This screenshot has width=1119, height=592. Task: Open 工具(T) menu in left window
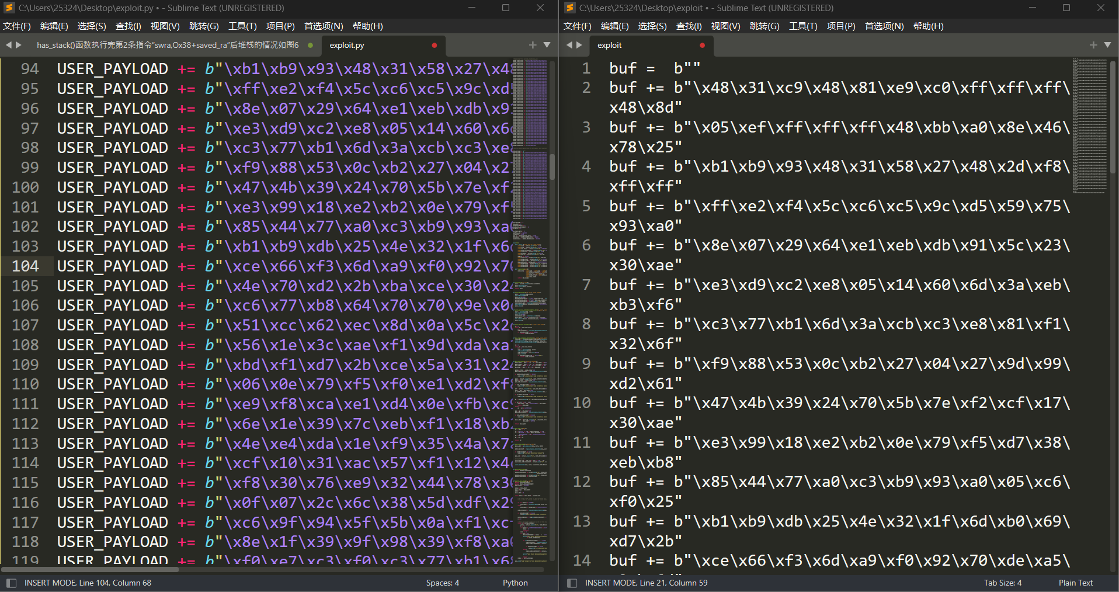coord(242,26)
